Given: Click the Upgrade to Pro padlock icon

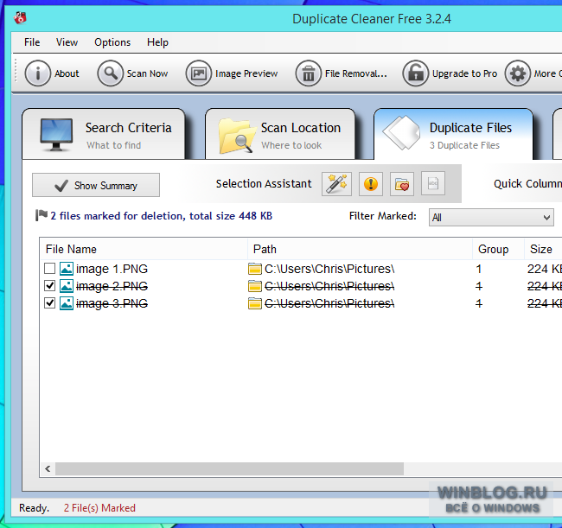Looking at the screenshot, I should (415, 73).
